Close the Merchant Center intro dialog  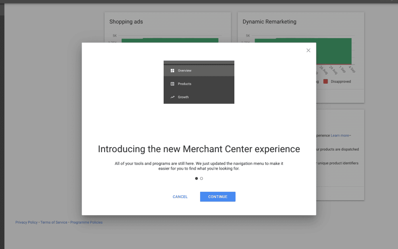308,50
